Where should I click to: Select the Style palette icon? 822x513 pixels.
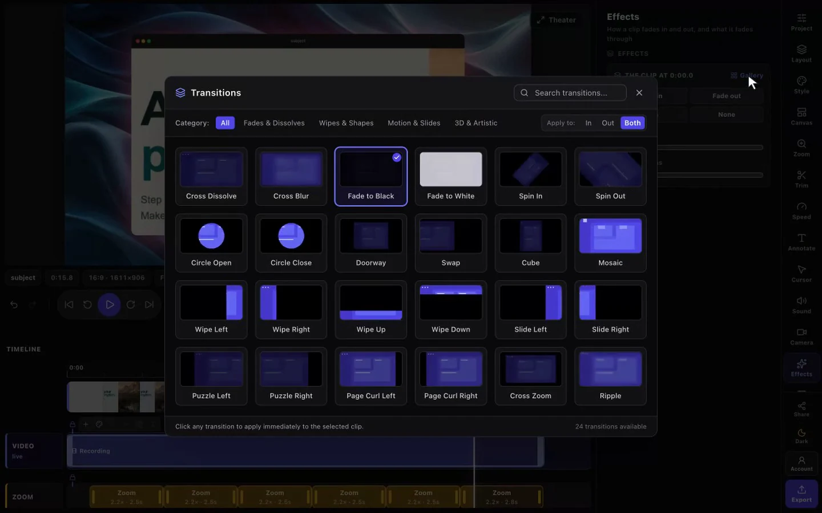801,84
